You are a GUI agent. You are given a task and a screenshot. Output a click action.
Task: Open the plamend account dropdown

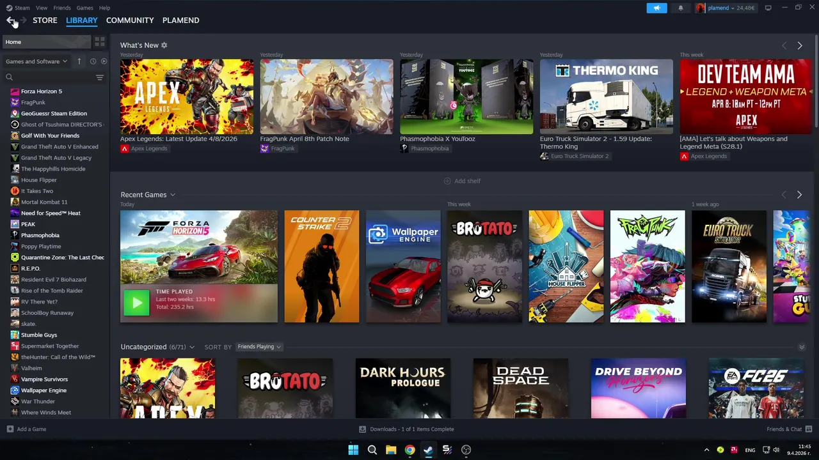[726, 8]
